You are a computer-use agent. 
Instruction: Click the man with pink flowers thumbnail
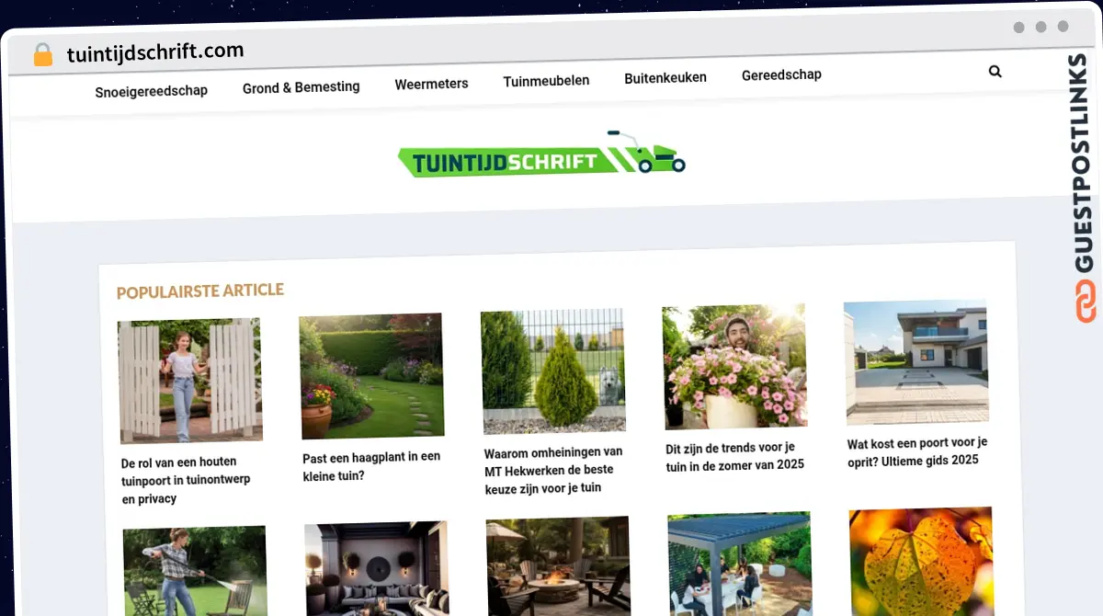[x=734, y=367]
